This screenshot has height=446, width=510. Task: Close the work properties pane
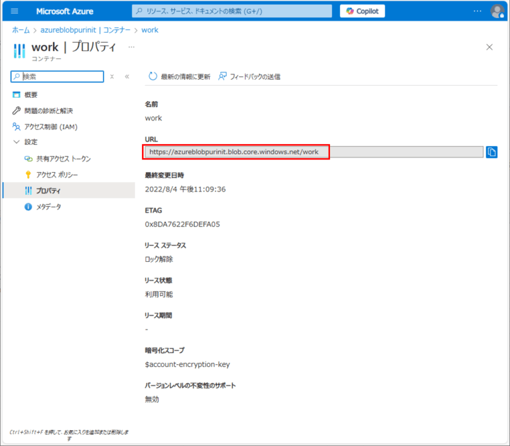[489, 47]
